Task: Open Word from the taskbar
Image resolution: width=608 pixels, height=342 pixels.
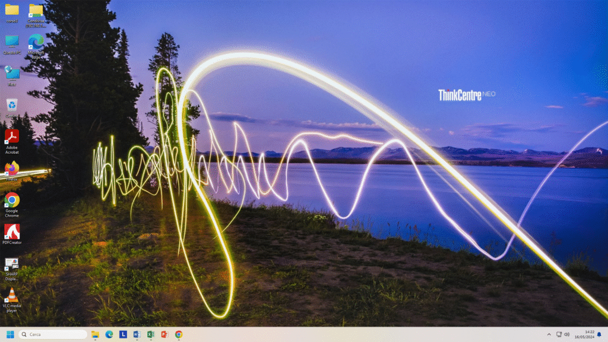Action: coord(137,334)
